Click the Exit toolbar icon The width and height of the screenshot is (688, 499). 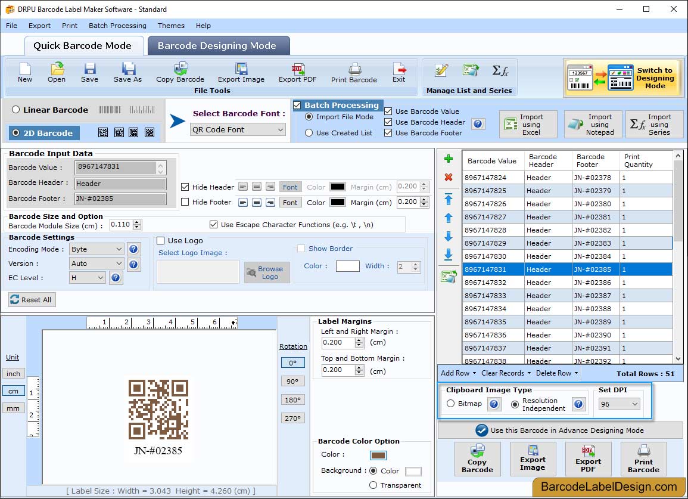(399, 73)
